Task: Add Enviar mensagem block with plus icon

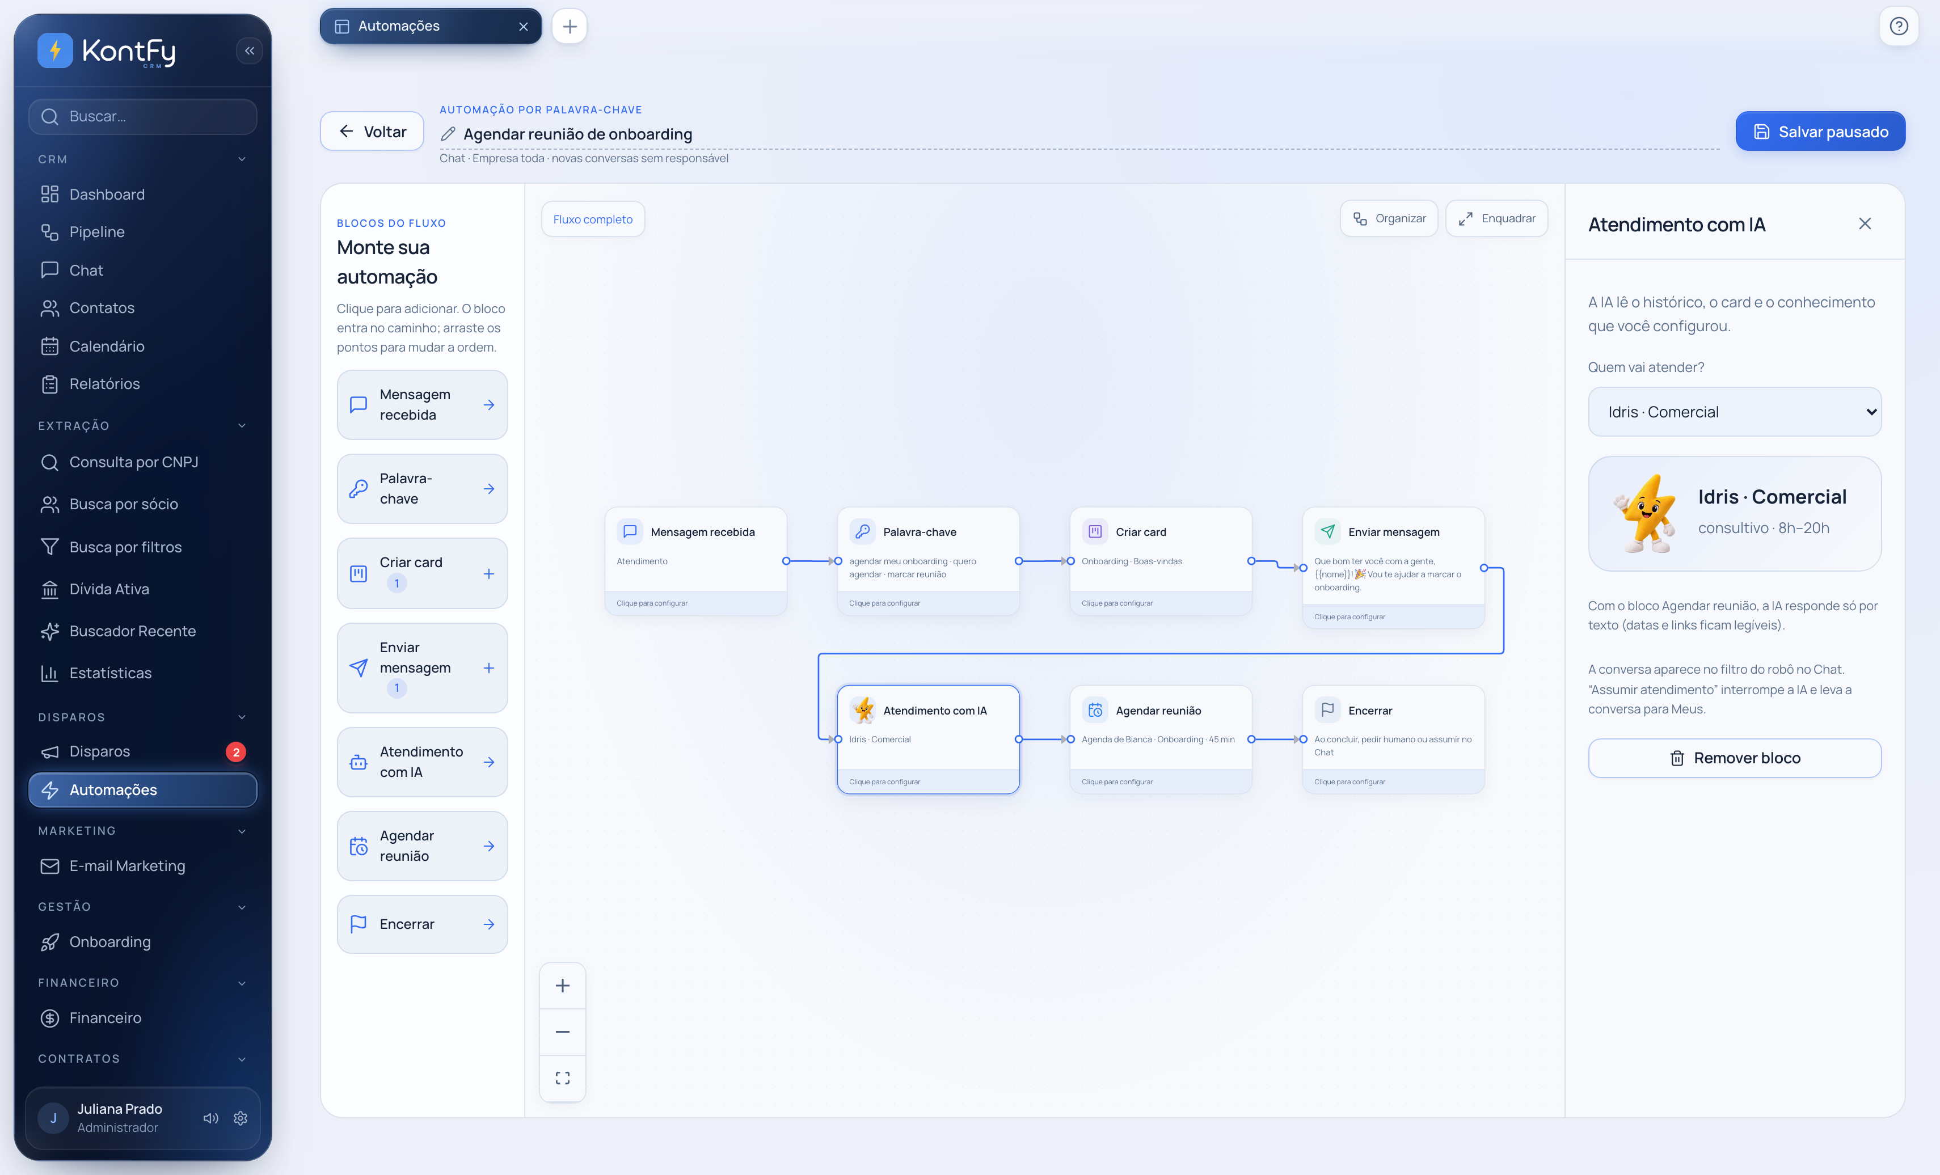Action: [x=488, y=667]
